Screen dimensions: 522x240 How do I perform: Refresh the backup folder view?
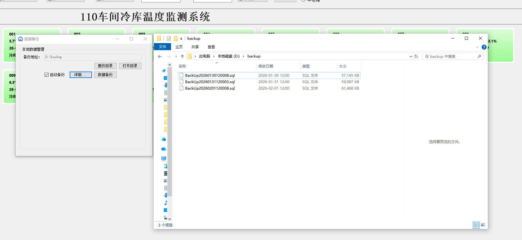coord(416,57)
